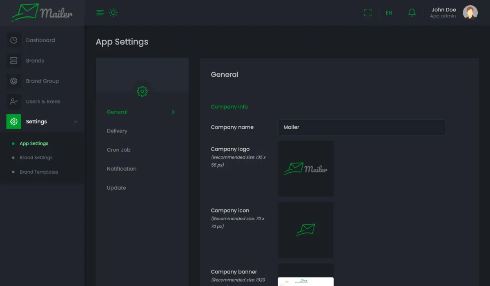Screen dimensions: 490x286
Task: Click the green Settings gear icon
Action: tap(13, 122)
